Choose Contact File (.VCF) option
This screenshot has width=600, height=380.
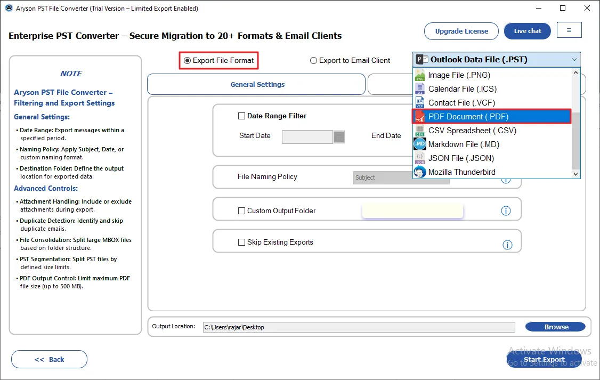coord(492,102)
